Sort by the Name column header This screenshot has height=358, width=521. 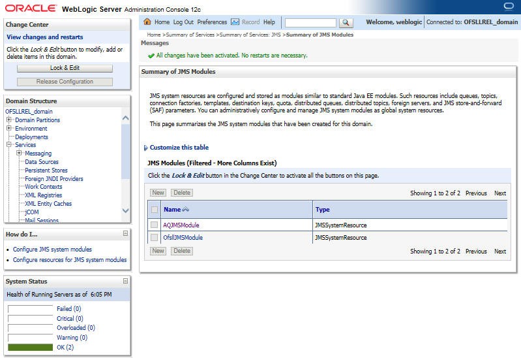(172, 210)
